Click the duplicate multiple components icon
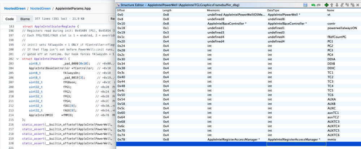 click(x=352, y=5)
